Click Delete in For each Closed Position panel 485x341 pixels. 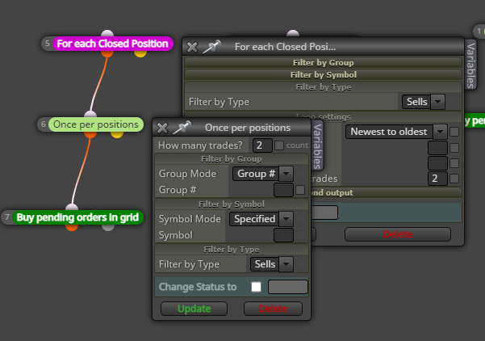click(x=398, y=234)
